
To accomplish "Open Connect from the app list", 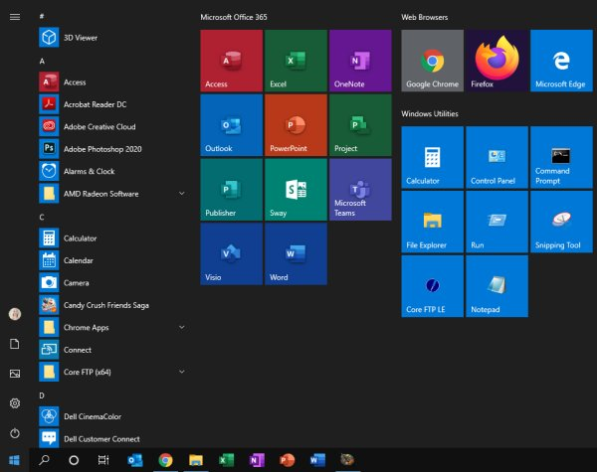I will point(114,350).
